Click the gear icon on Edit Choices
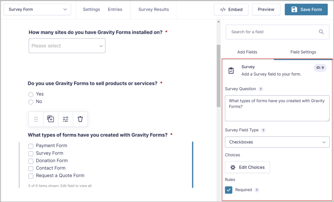 click(x=233, y=167)
